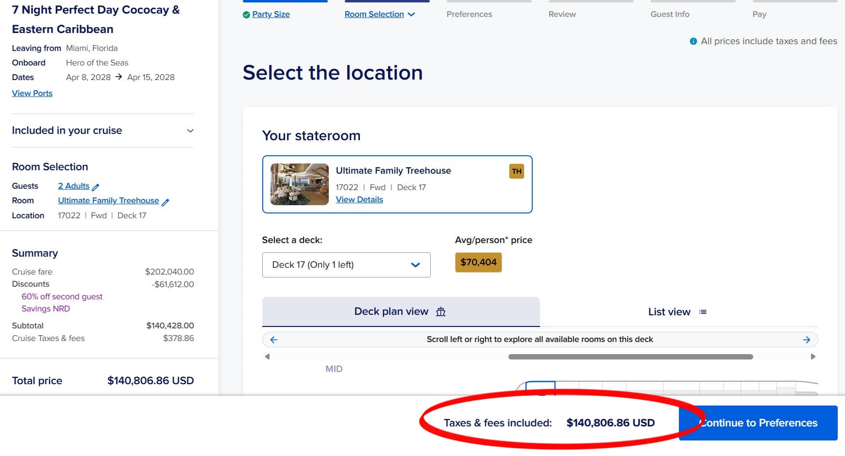Click small gray left scrollbar triangle
This screenshot has width=845, height=456.
[267, 357]
